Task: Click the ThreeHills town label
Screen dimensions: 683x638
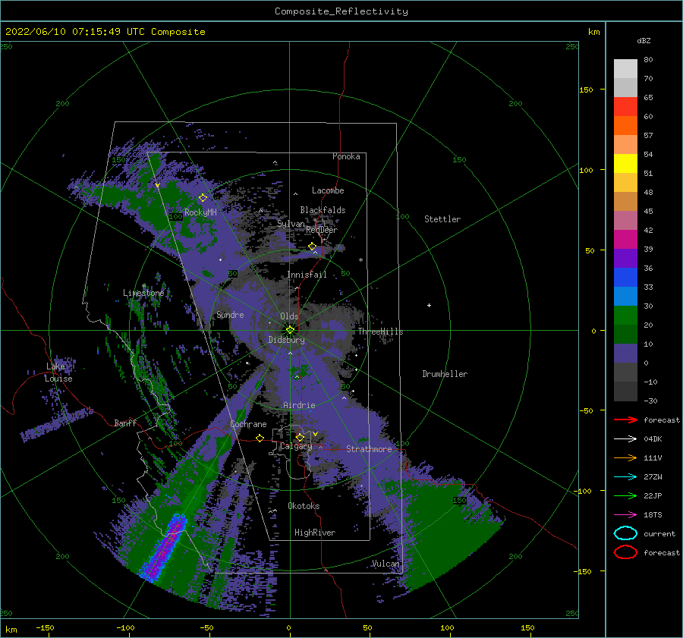Action: (x=381, y=332)
